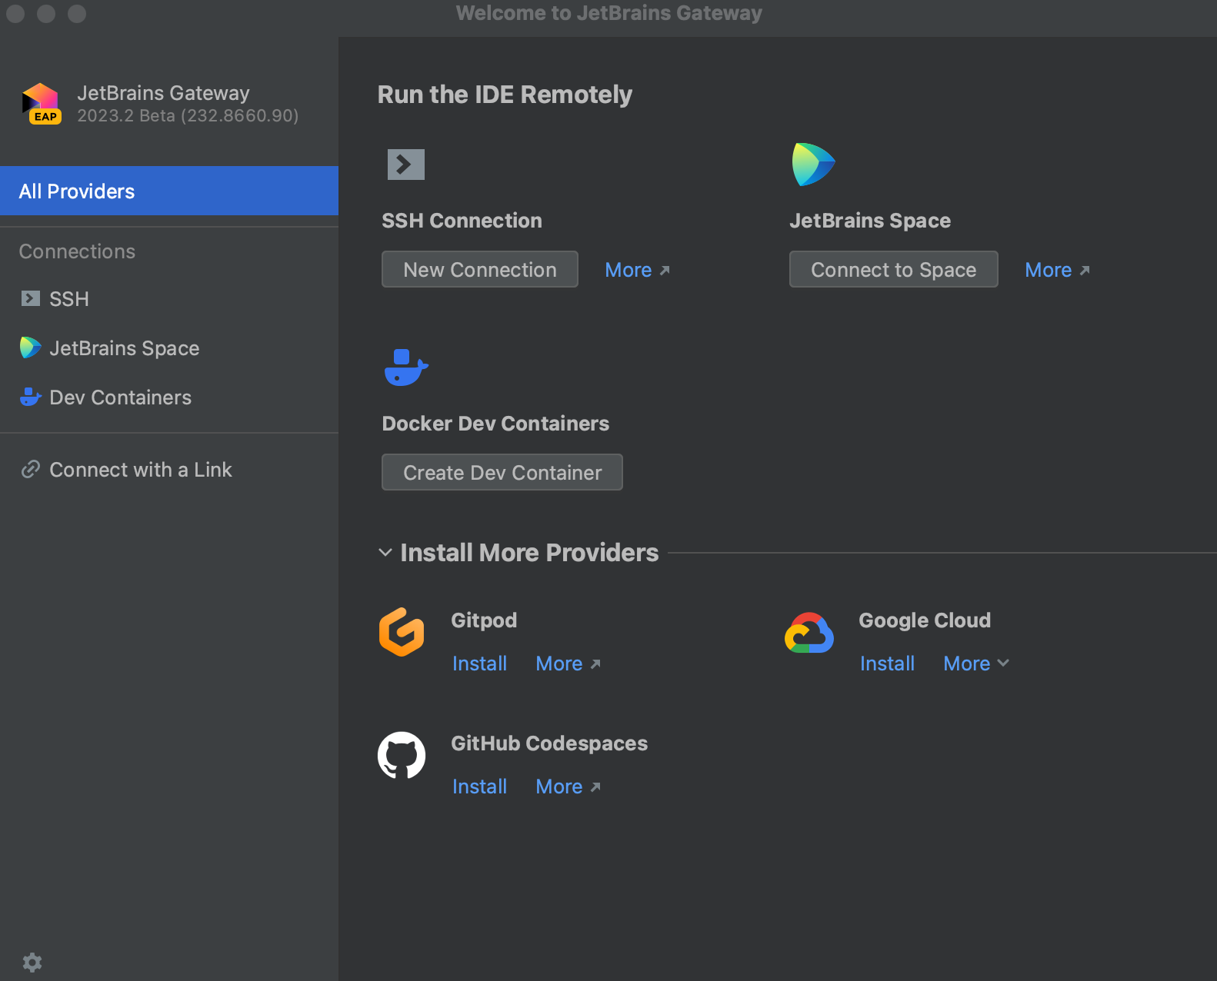1217x981 pixels.
Task: Choose Connect with a Link
Action: 169,469
